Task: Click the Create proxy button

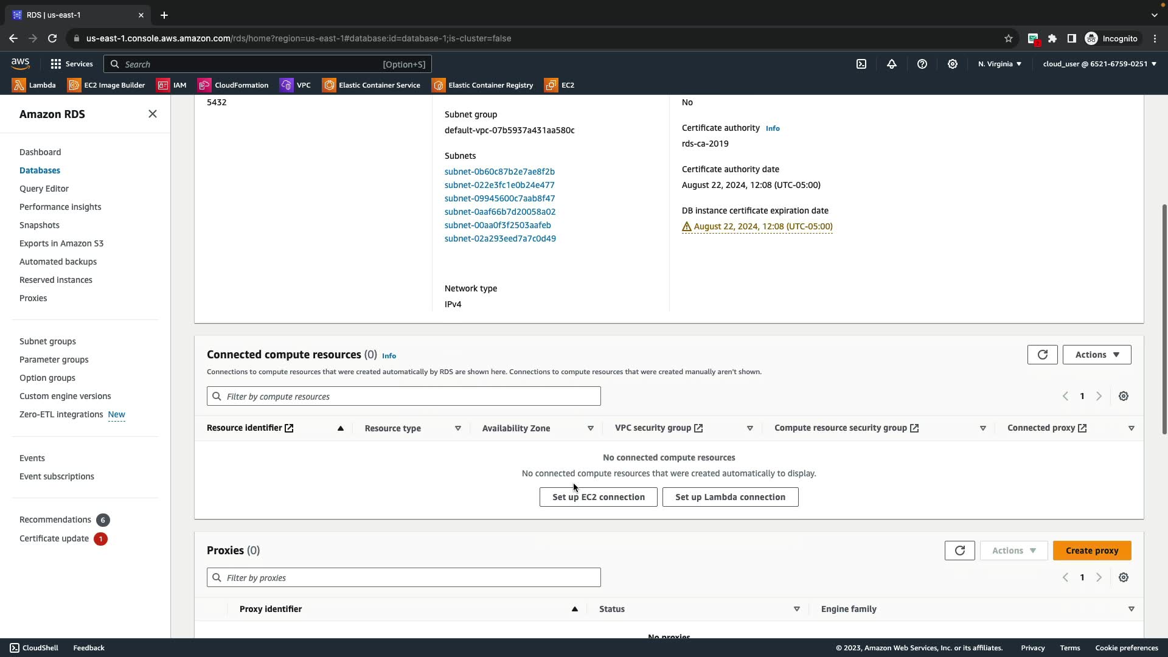Action: coord(1091,551)
